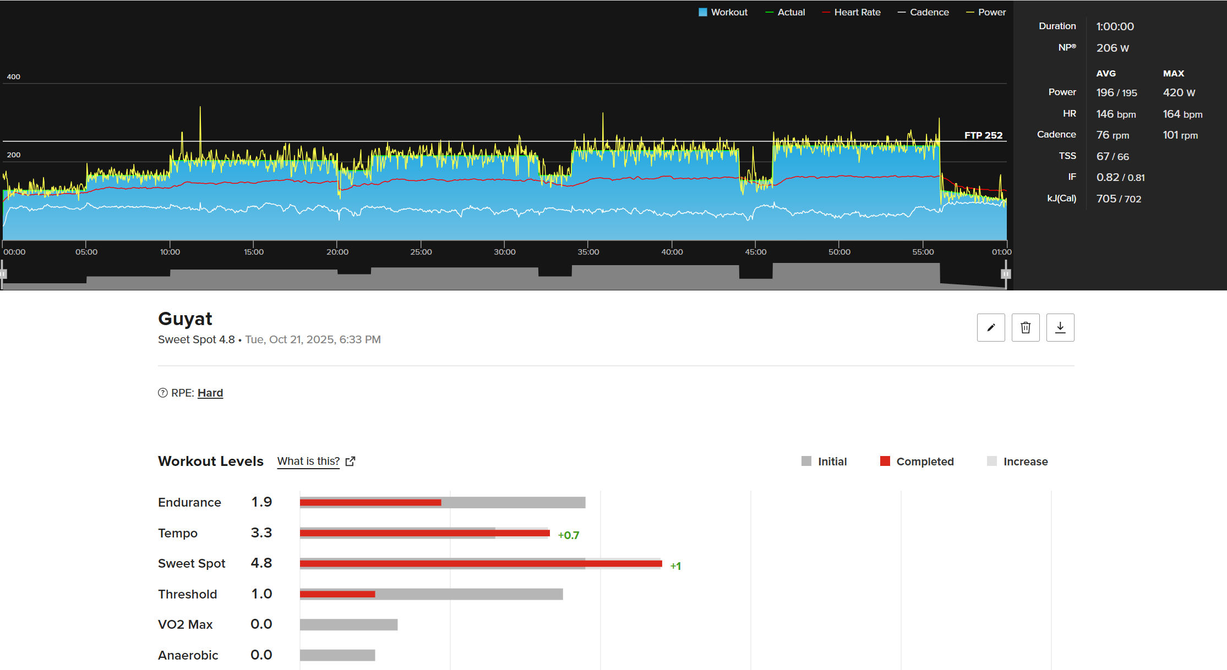
Task: Click the Initial gray legend swatch
Action: (806, 462)
